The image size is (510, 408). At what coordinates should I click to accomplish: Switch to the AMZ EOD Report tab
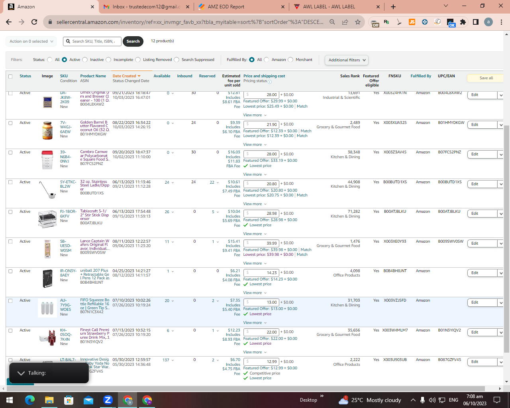coord(241,6)
